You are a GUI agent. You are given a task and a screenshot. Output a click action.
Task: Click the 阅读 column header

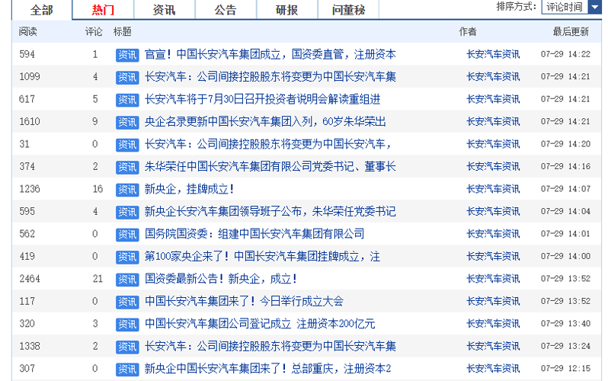tap(28, 32)
